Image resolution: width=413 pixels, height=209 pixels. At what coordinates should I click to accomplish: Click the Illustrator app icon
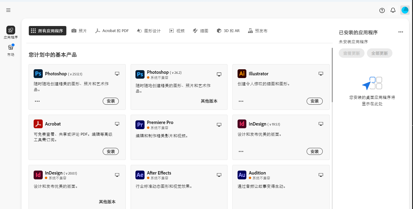pyautogui.click(x=242, y=73)
